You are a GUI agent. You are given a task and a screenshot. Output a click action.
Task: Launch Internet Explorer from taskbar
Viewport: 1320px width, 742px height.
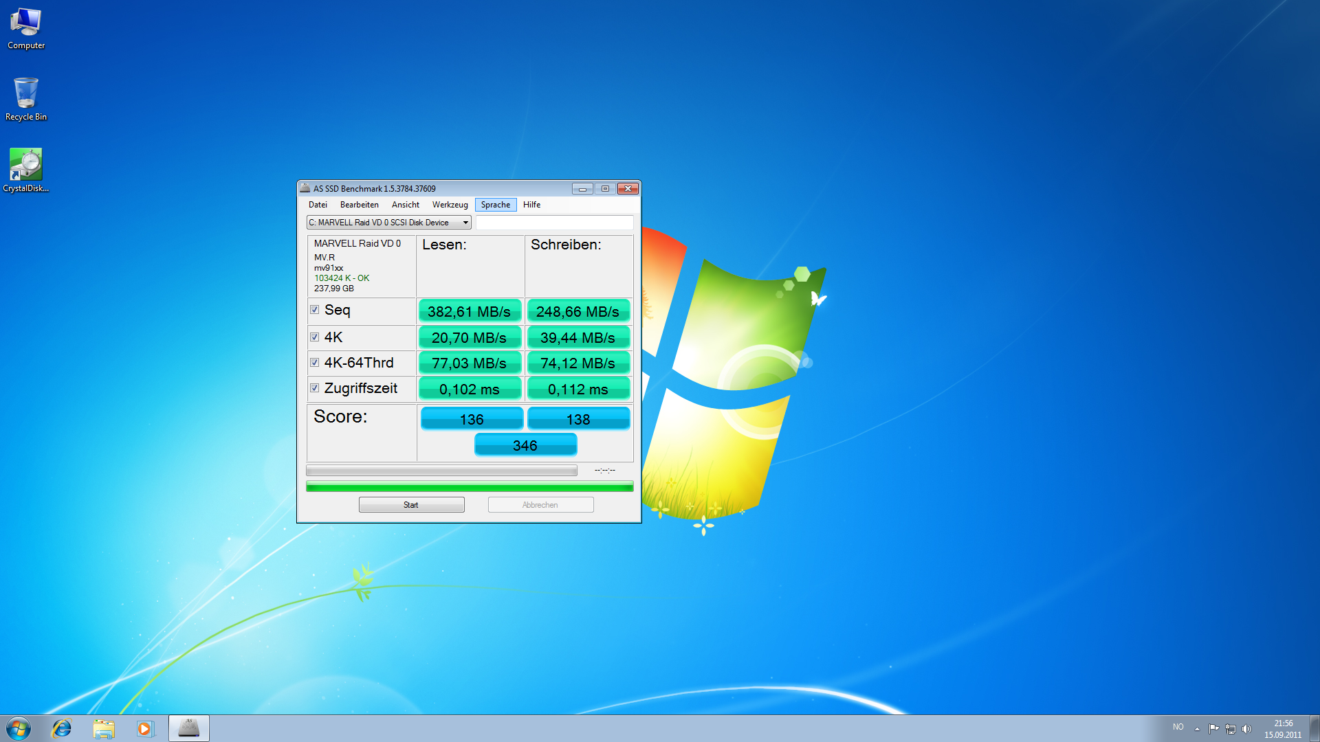[x=62, y=728]
